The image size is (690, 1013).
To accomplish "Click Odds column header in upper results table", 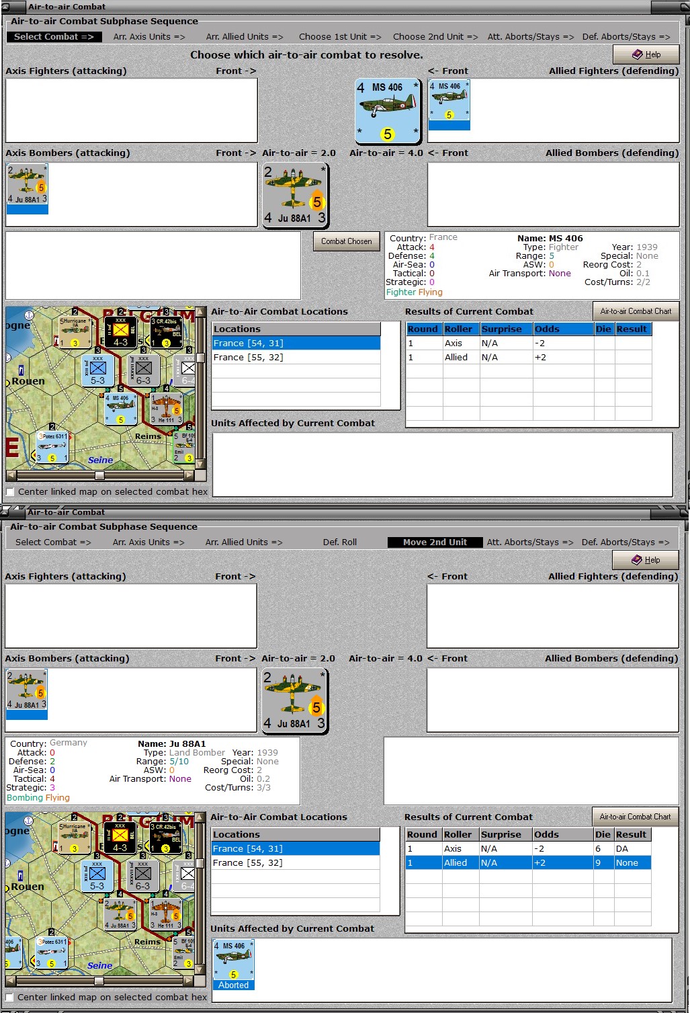I will [x=563, y=329].
